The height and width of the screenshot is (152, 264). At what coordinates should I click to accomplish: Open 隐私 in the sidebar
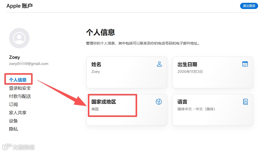click(x=13, y=129)
